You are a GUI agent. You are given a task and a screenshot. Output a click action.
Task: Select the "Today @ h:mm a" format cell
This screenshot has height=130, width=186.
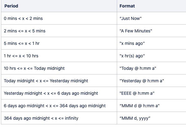(x=152, y=68)
